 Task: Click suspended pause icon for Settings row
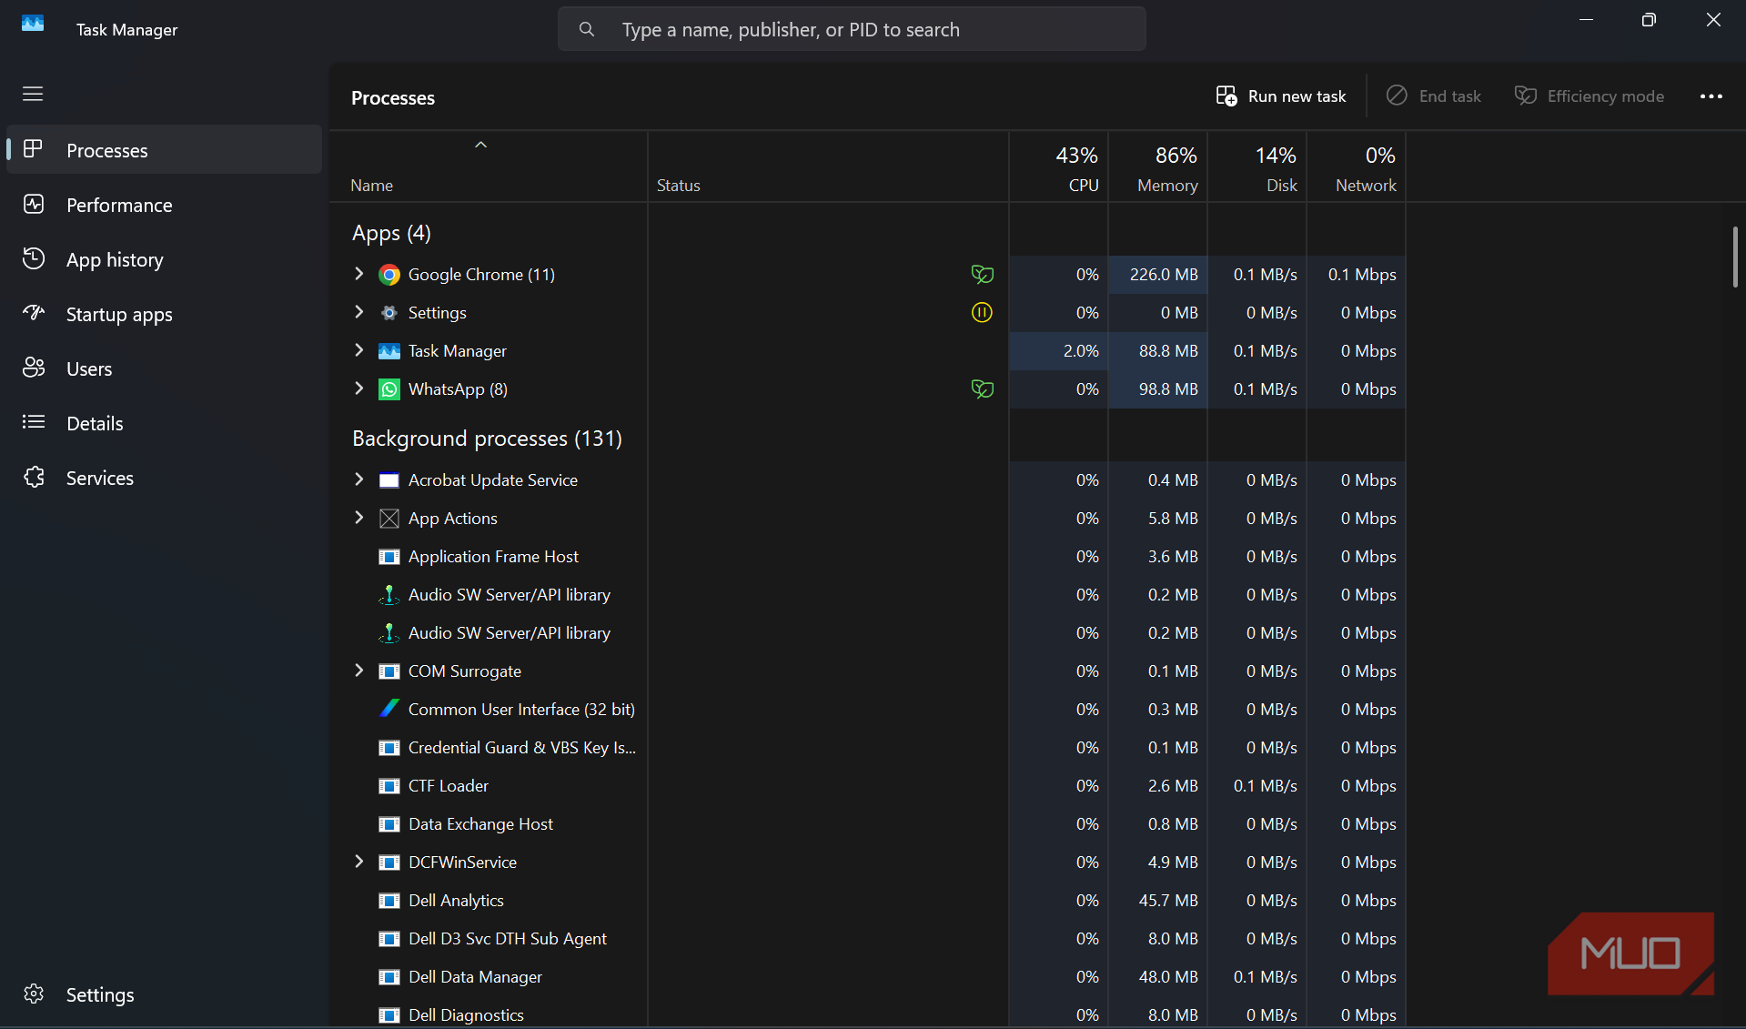982,313
